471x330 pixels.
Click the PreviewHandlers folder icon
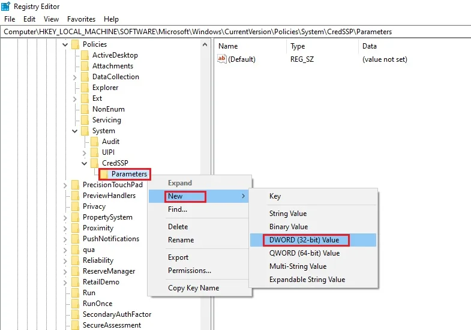point(76,196)
